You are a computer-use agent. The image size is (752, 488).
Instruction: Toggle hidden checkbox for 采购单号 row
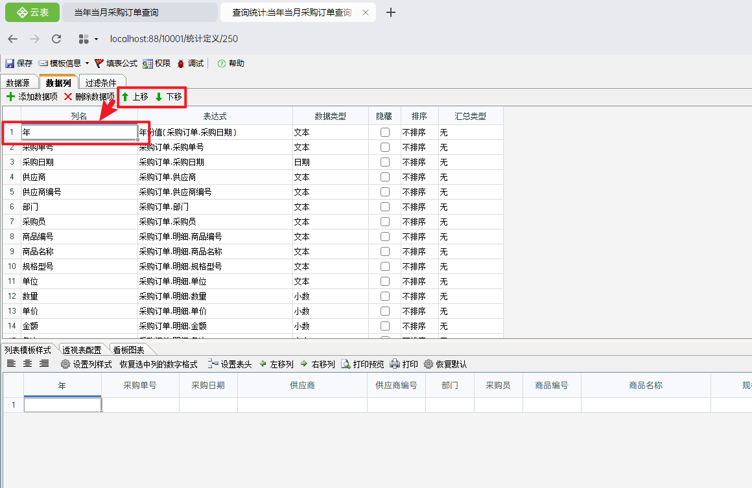coord(385,147)
